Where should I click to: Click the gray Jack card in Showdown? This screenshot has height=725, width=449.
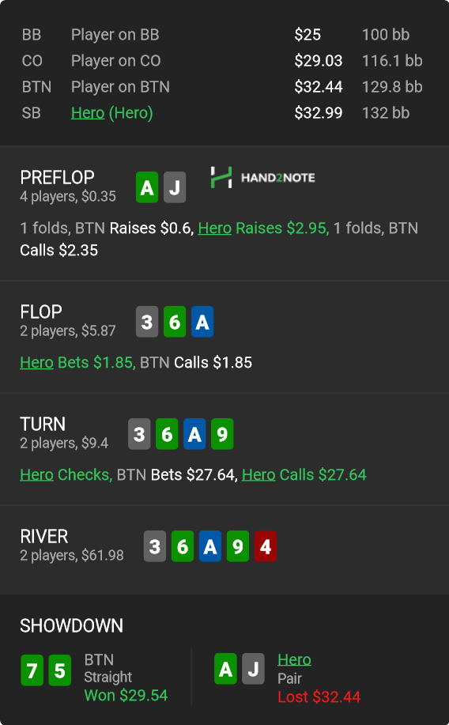(254, 669)
